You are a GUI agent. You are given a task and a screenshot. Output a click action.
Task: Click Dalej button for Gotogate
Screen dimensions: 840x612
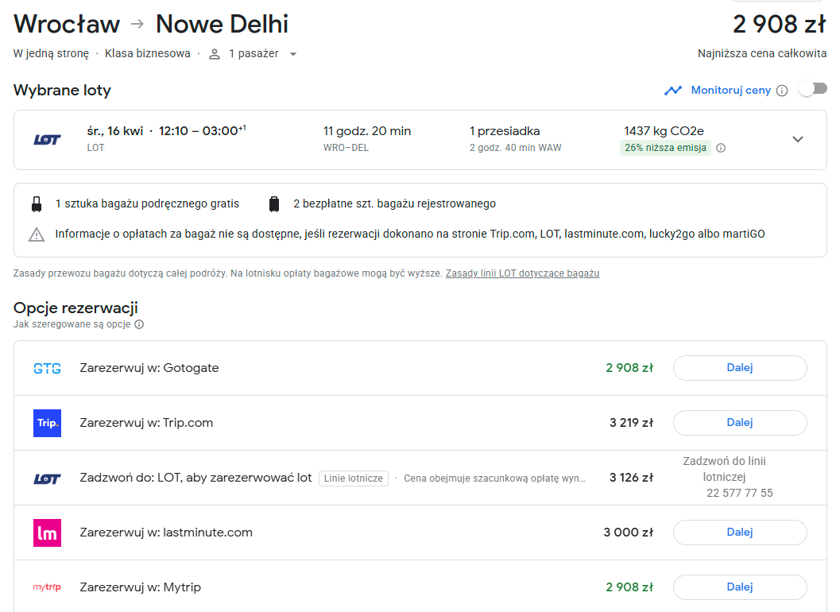(740, 368)
